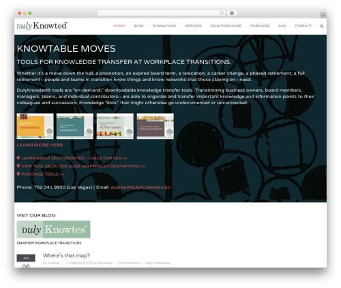Go to the HOME menu item
This screenshot has width=341, height=288.
[119, 26]
